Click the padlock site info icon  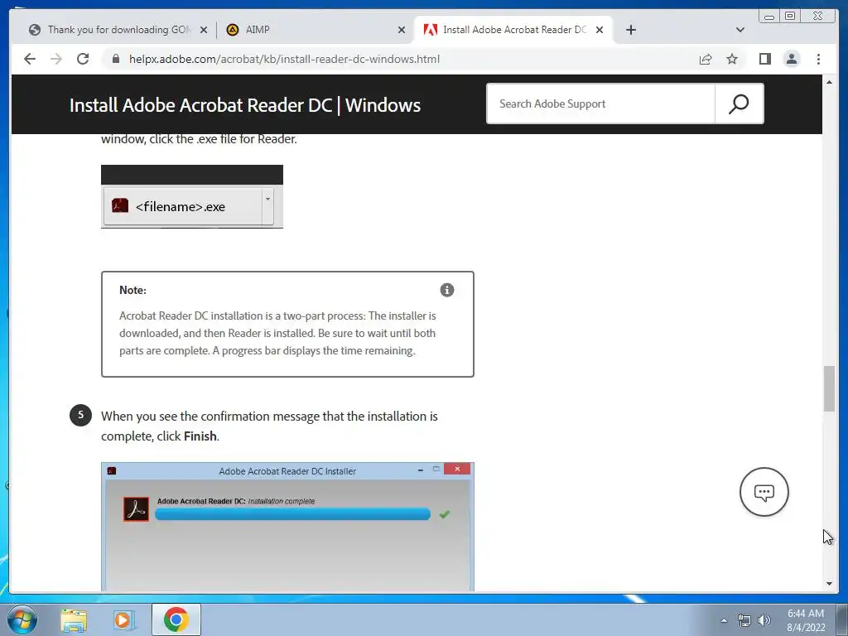click(x=115, y=59)
